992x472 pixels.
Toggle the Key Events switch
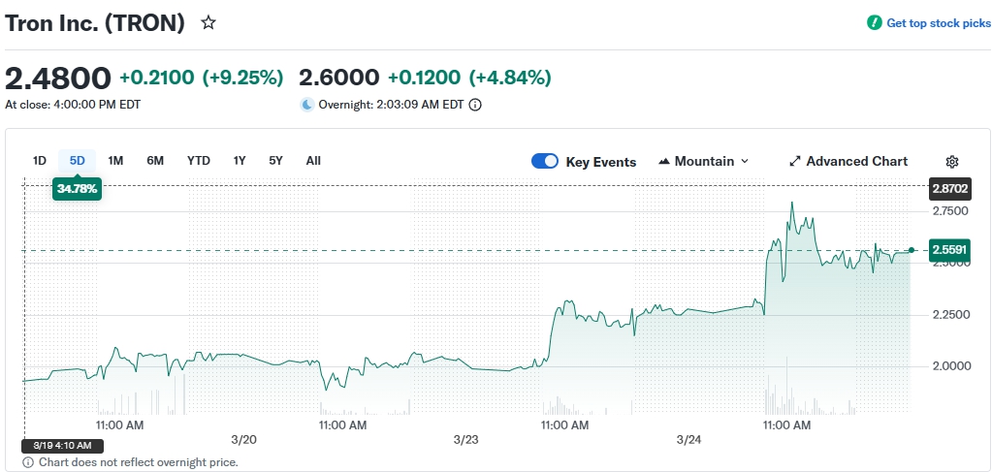click(x=545, y=162)
